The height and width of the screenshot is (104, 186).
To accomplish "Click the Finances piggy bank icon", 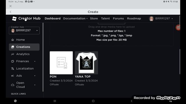I will point(12,61).
